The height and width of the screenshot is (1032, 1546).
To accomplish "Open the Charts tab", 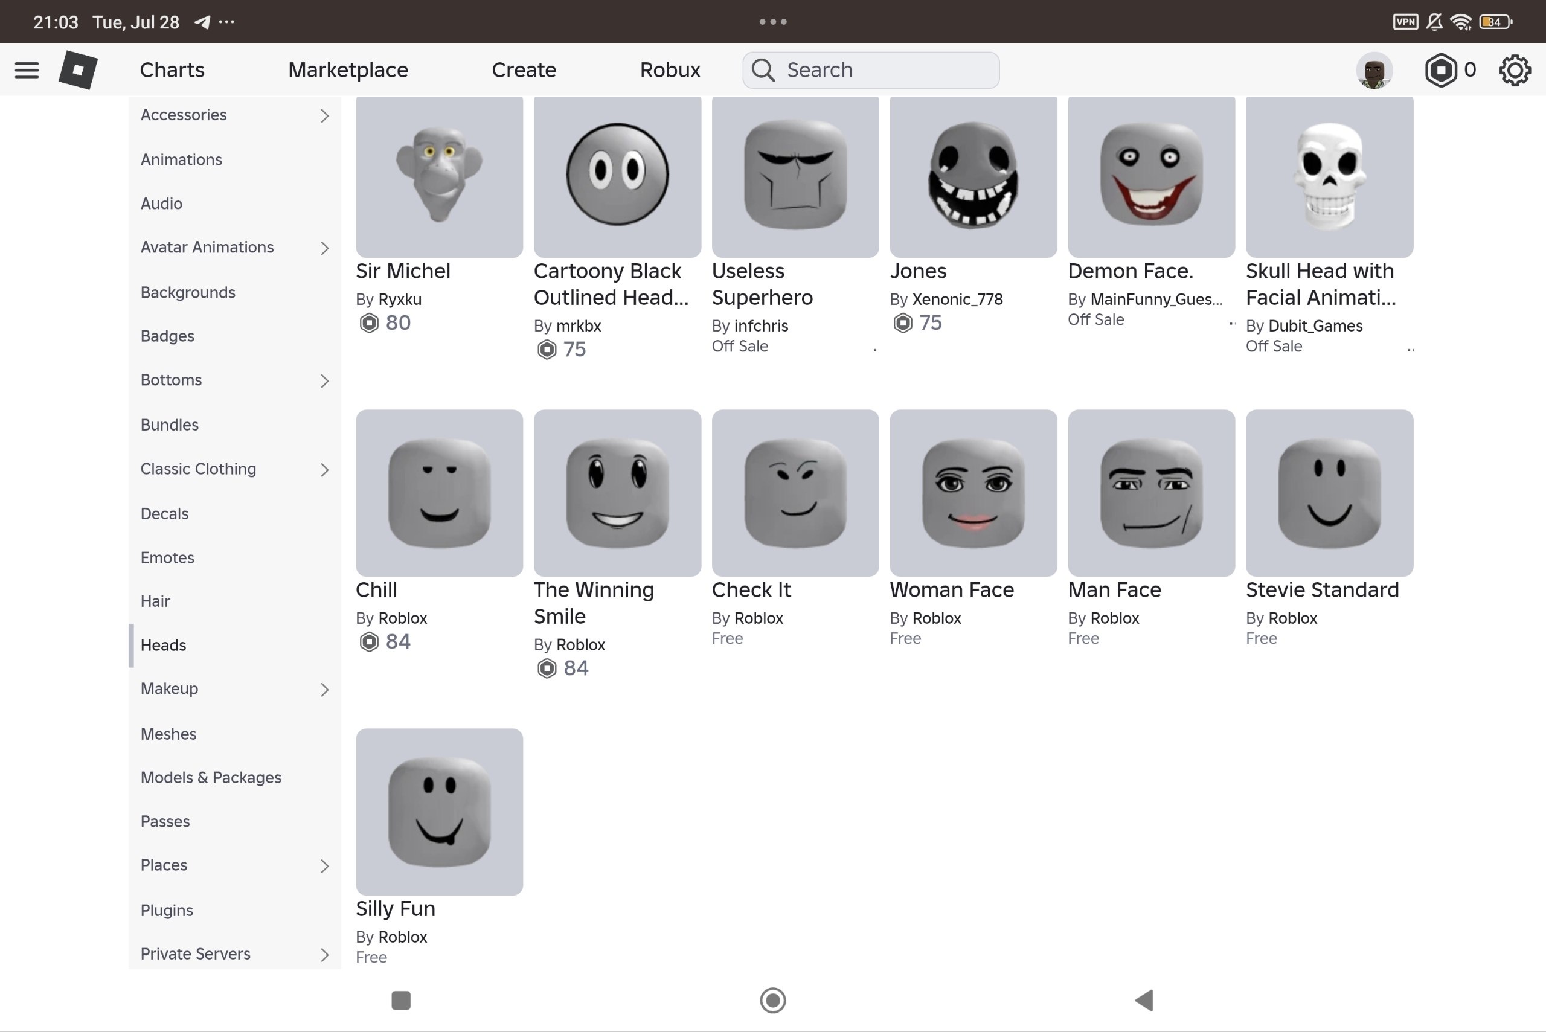I will 172,70.
